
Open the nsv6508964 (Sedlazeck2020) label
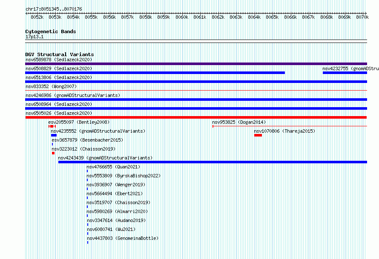tap(59, 104)
